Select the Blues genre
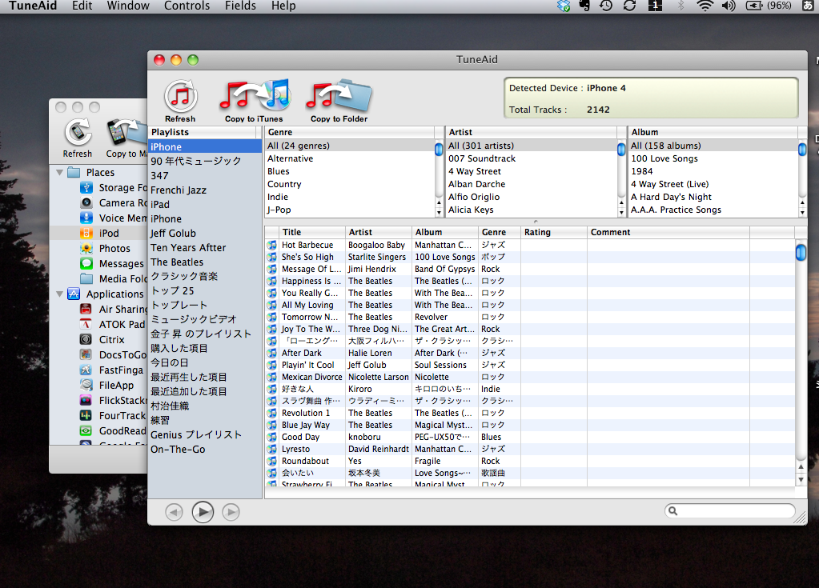The image size is (819, 588). [350, 171]
